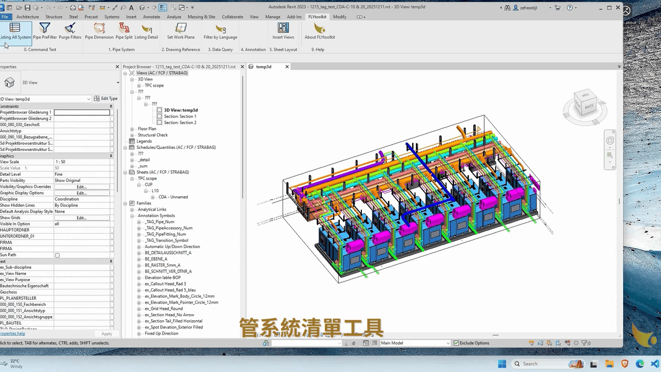Close the temp3d view tab

click(x=286, y=67)
